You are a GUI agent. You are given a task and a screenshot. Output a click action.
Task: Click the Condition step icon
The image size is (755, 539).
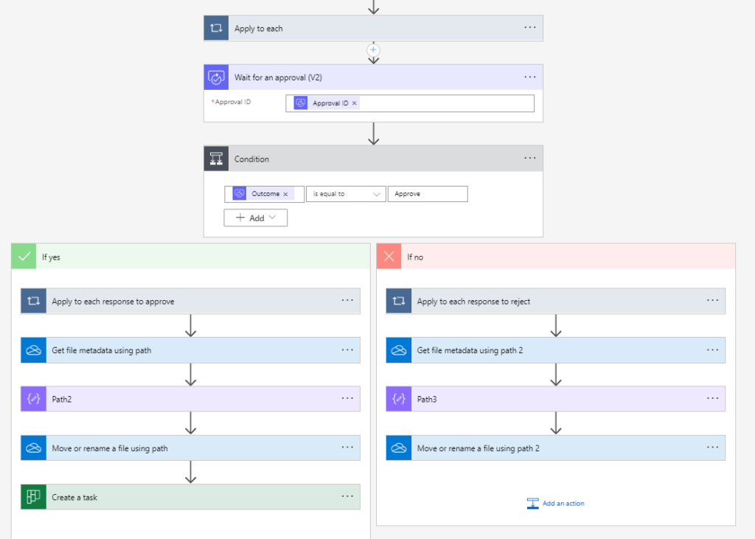click(216, 159)
